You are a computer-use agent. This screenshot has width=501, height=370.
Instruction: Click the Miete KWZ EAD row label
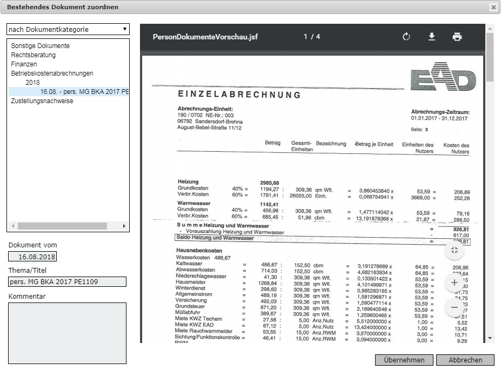coord(194,325)
